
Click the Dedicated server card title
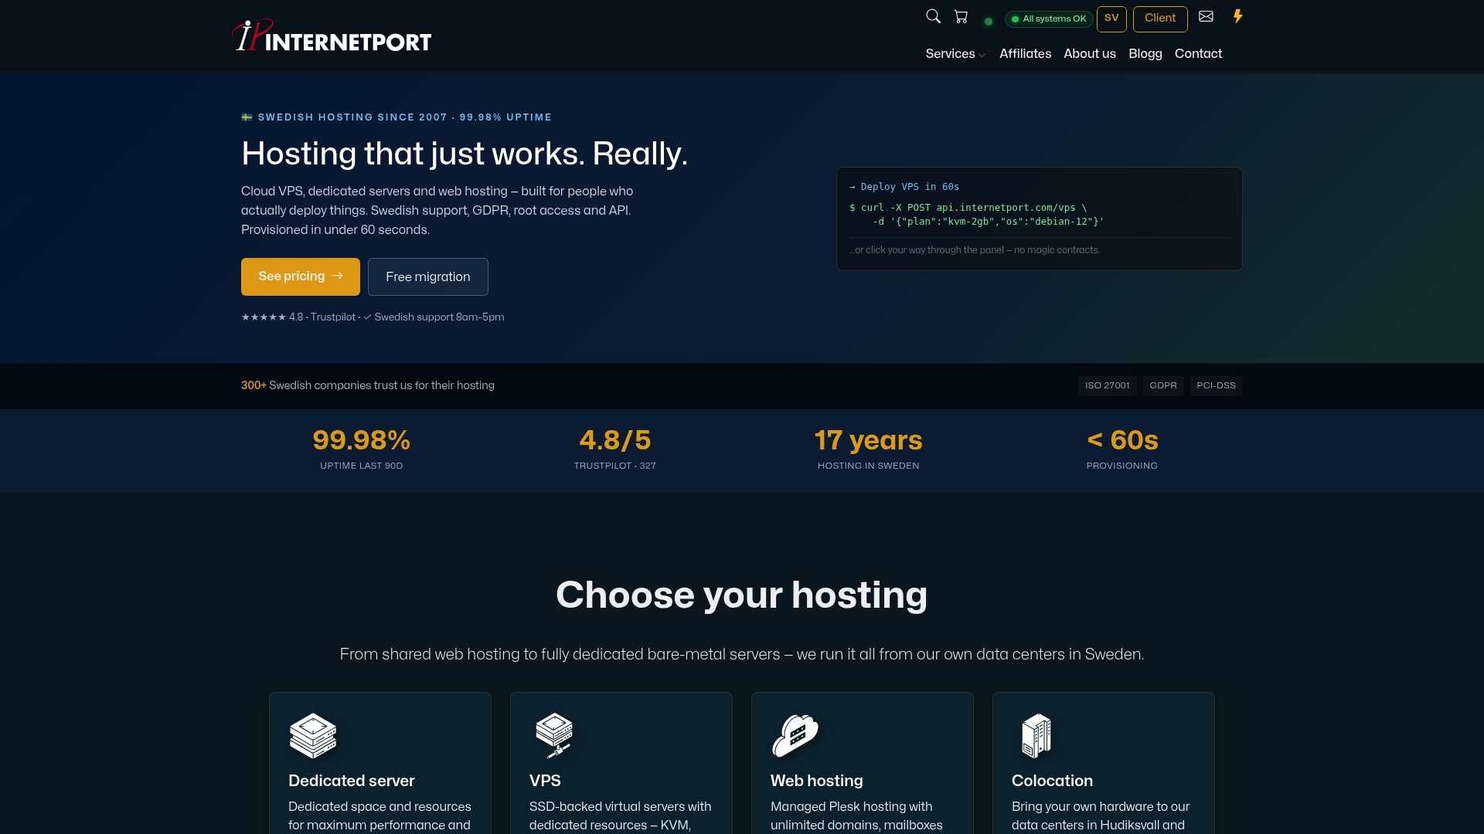point(351,781)
